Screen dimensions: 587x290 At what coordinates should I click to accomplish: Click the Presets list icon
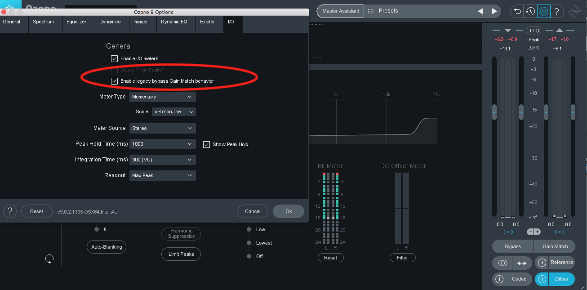click(371, 11)
